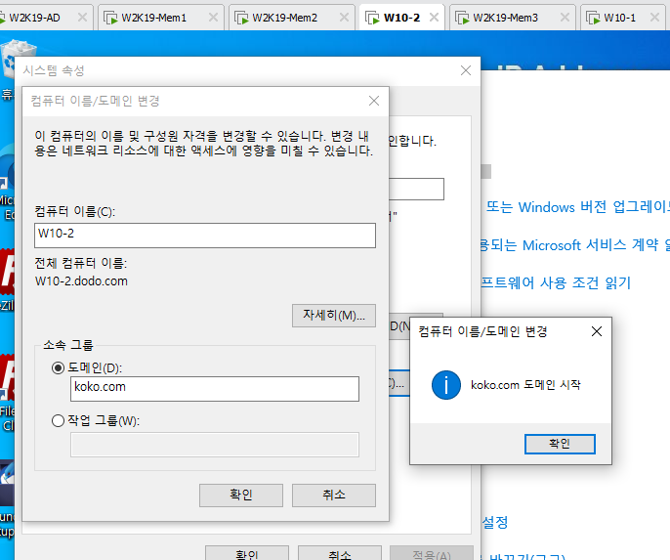Close the W10-2 tab
This screenshot has height=560, width=670.
click(434, 18)
